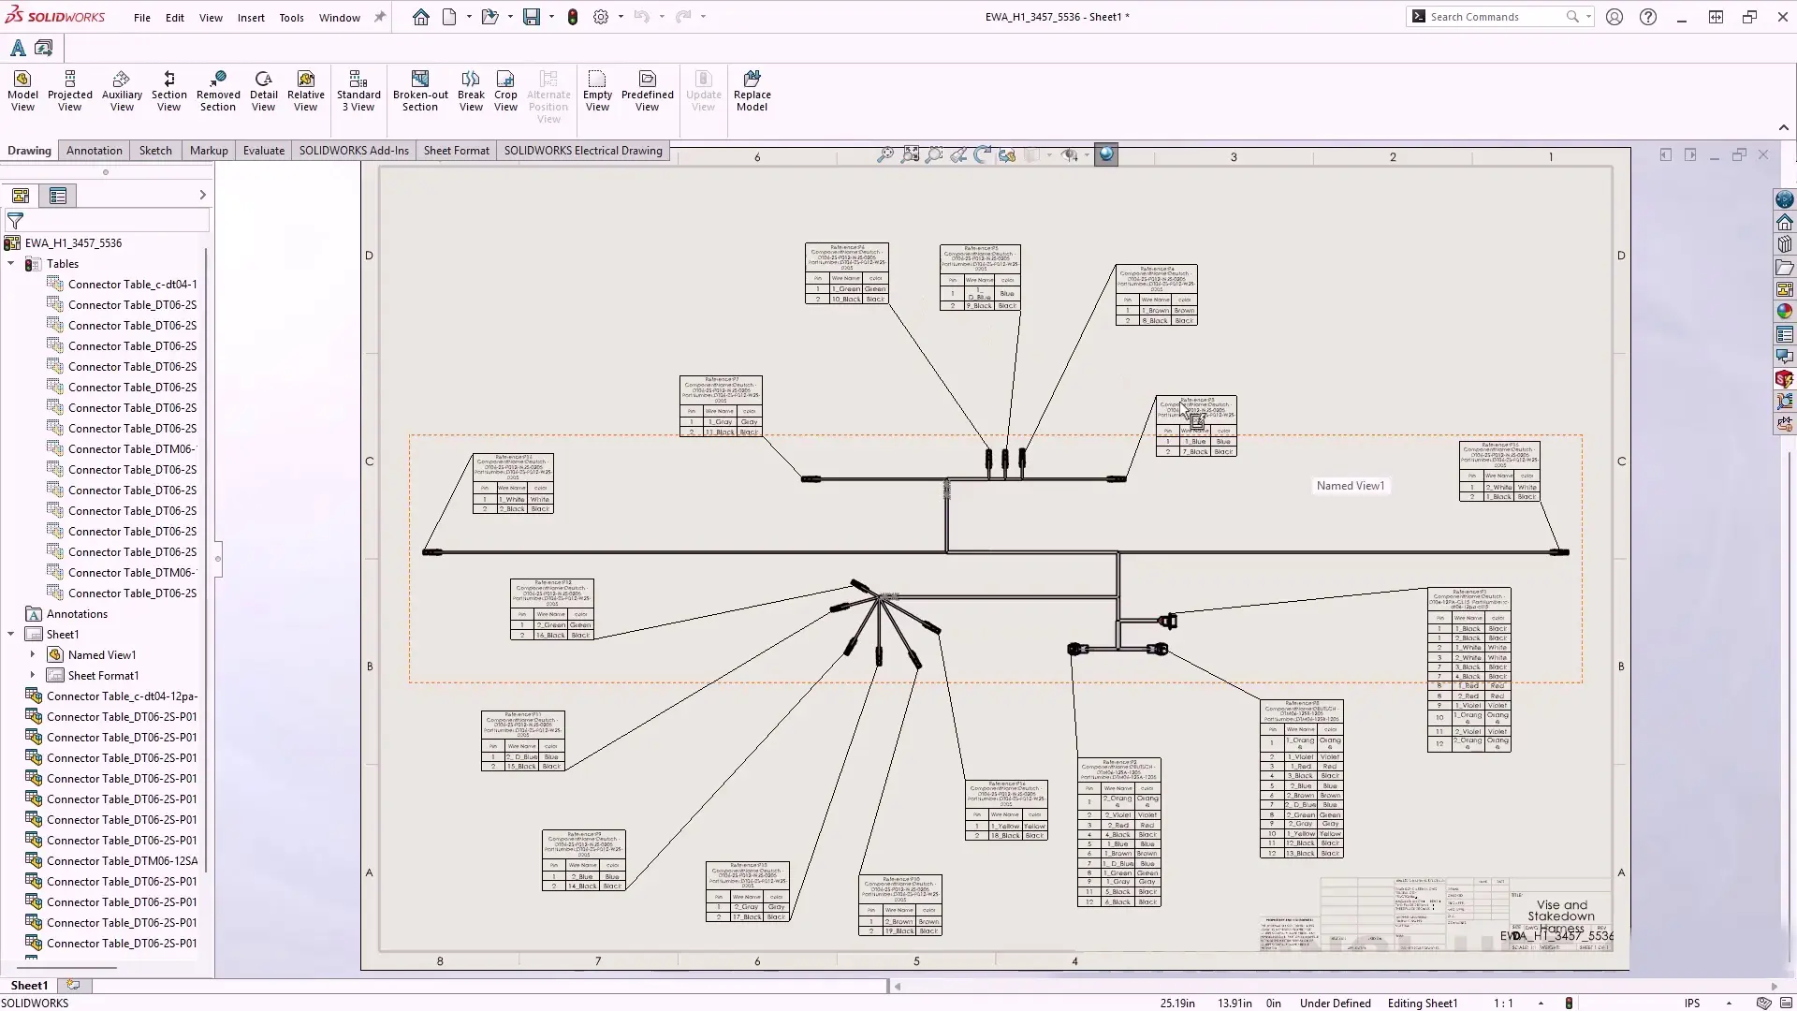
Task: Click the Save floppy disk icon
Action: (x=531, y=17)
